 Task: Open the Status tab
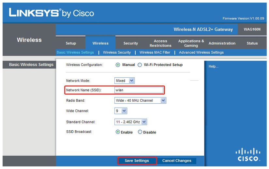pyautogui.click(x=252, y=43)
